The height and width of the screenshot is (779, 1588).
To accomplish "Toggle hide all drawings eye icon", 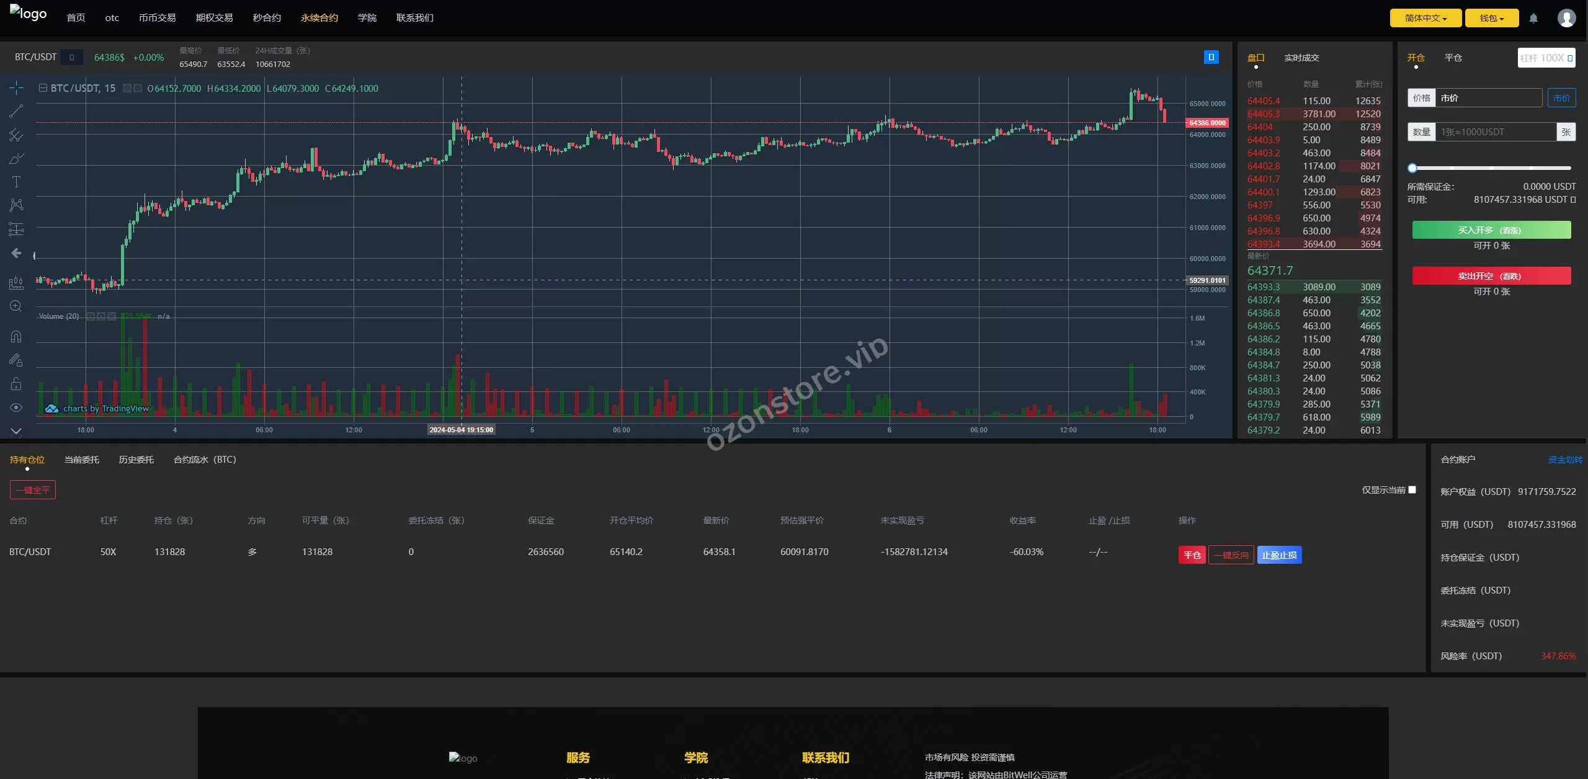I will (16, 407).
